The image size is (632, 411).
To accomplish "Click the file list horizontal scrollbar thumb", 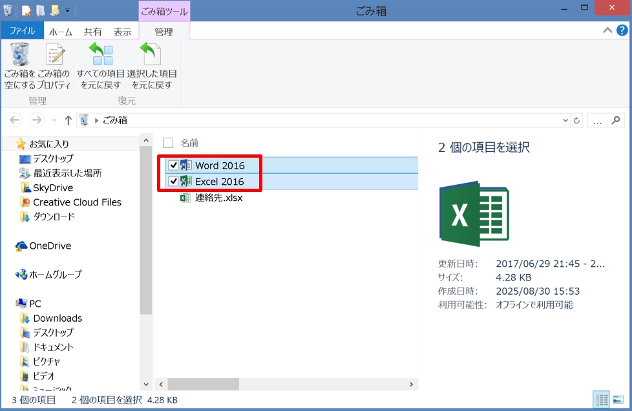I will click(204, 385).
